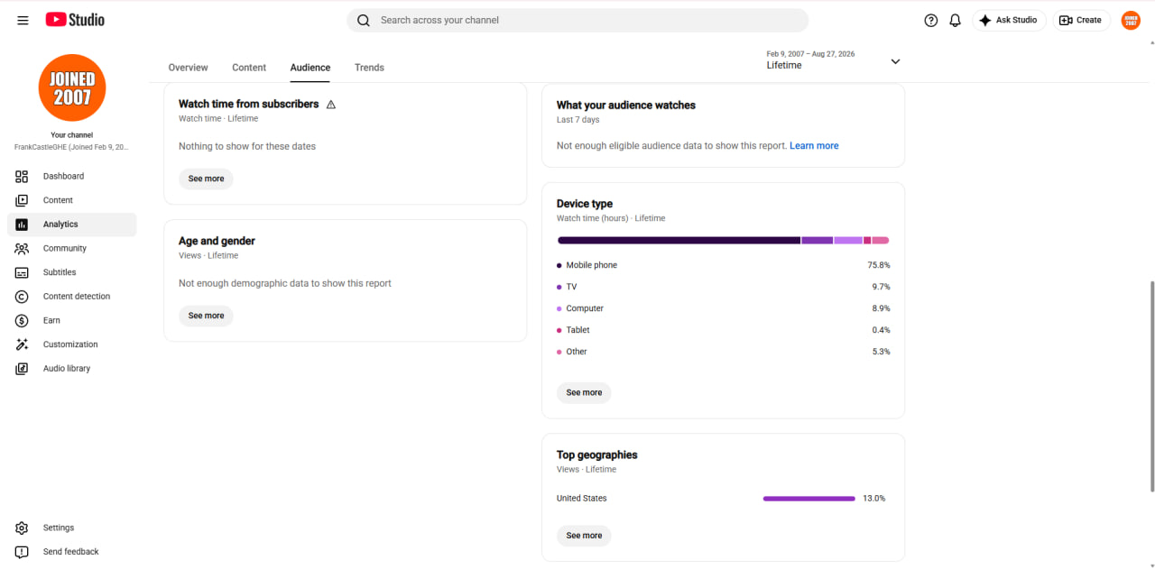This screenshot has width=1155, height=569.
Task: Click the United States views bar
Action: [x=809, y=499]
